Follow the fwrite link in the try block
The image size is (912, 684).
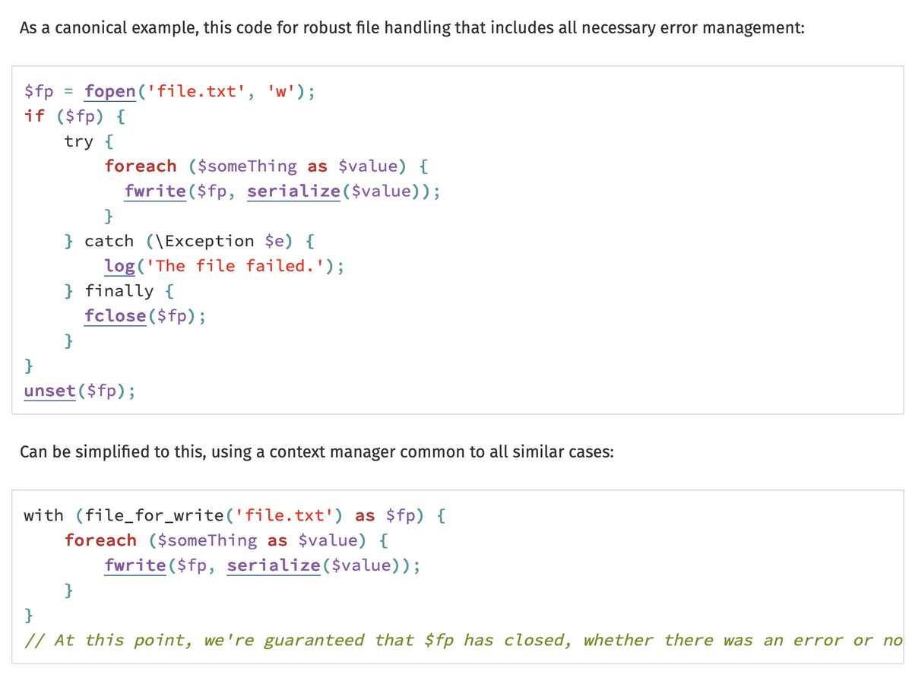pyautogui.click(x=155, y=191)
